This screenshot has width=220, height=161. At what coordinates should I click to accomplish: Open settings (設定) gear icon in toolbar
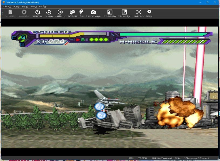click(x=149, y=13)
